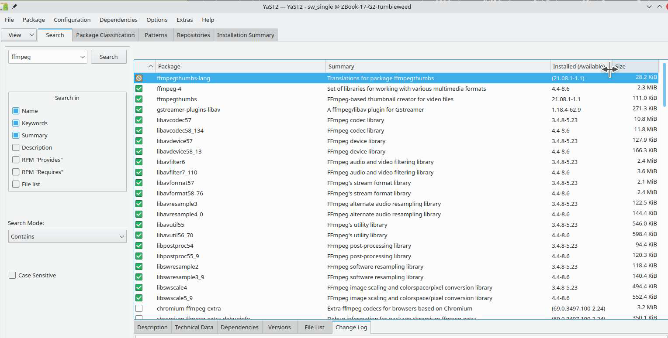Toggle the Keywords search checkbox
Screen dimensions: 668x338
pos(16,123)
